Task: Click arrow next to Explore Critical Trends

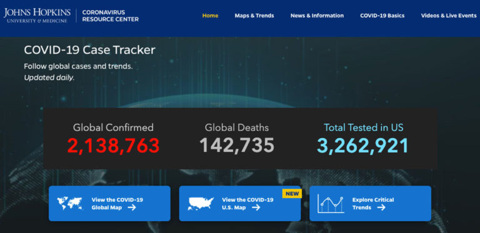Action: (x=381, y=207)
